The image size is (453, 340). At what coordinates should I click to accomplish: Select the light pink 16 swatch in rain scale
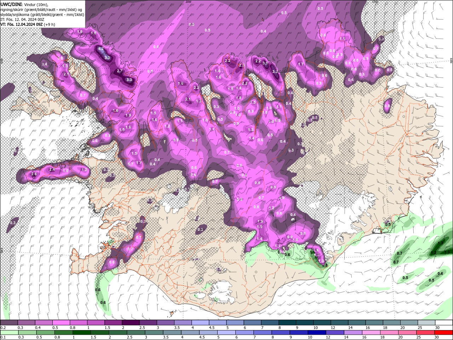pyautogui.click(x=371, y=333)
